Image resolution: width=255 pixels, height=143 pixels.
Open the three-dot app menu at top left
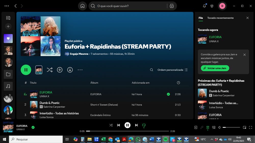point(7,6)
